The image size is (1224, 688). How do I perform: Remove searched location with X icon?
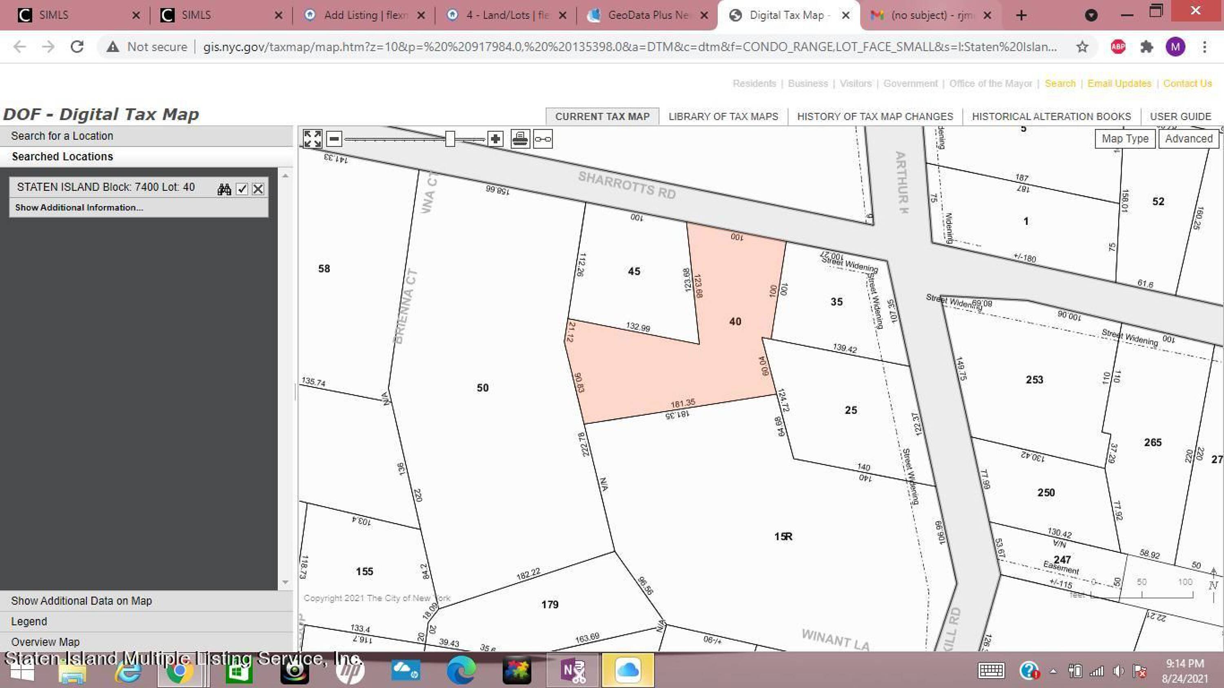point(258,189)
